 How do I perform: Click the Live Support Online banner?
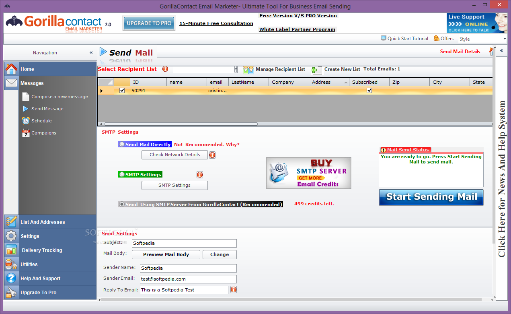[477, 23]
